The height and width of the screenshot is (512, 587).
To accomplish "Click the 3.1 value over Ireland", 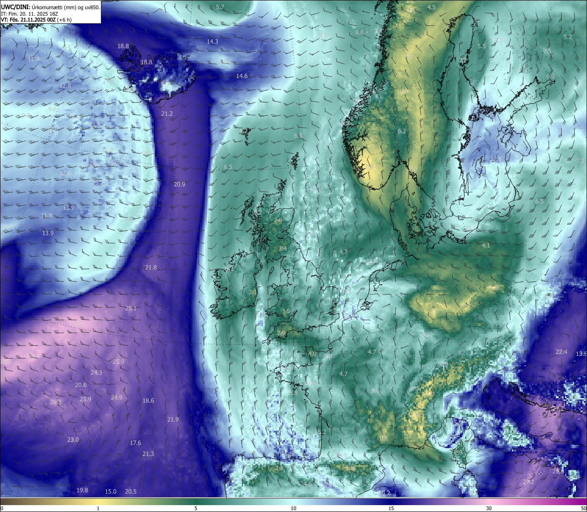I will click(253, 292).
